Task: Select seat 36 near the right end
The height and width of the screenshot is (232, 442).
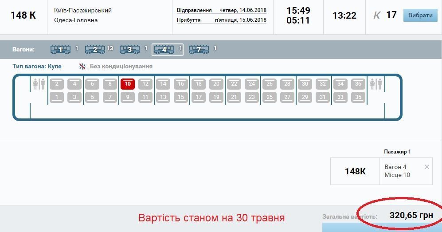Action: (x=358, y=84)
